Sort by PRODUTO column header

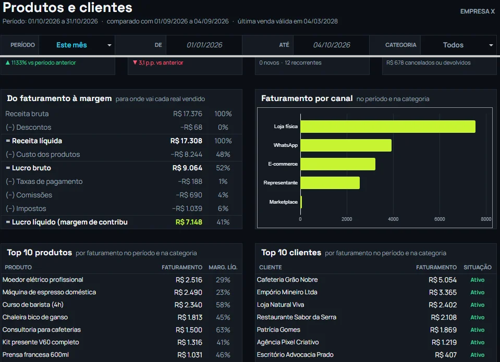(18, 267)
